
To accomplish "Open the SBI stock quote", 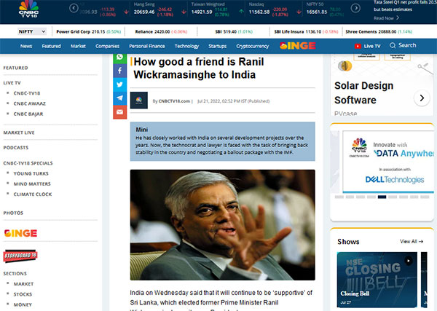I will coord(234,31).
